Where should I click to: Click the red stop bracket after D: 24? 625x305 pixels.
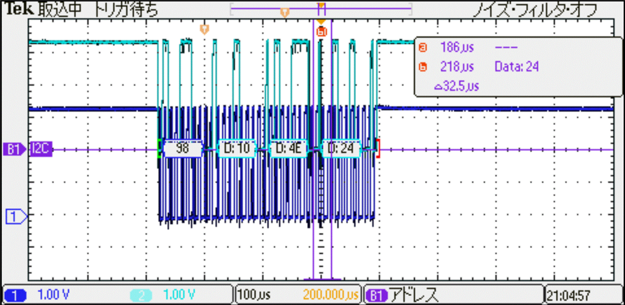point(378,148)
